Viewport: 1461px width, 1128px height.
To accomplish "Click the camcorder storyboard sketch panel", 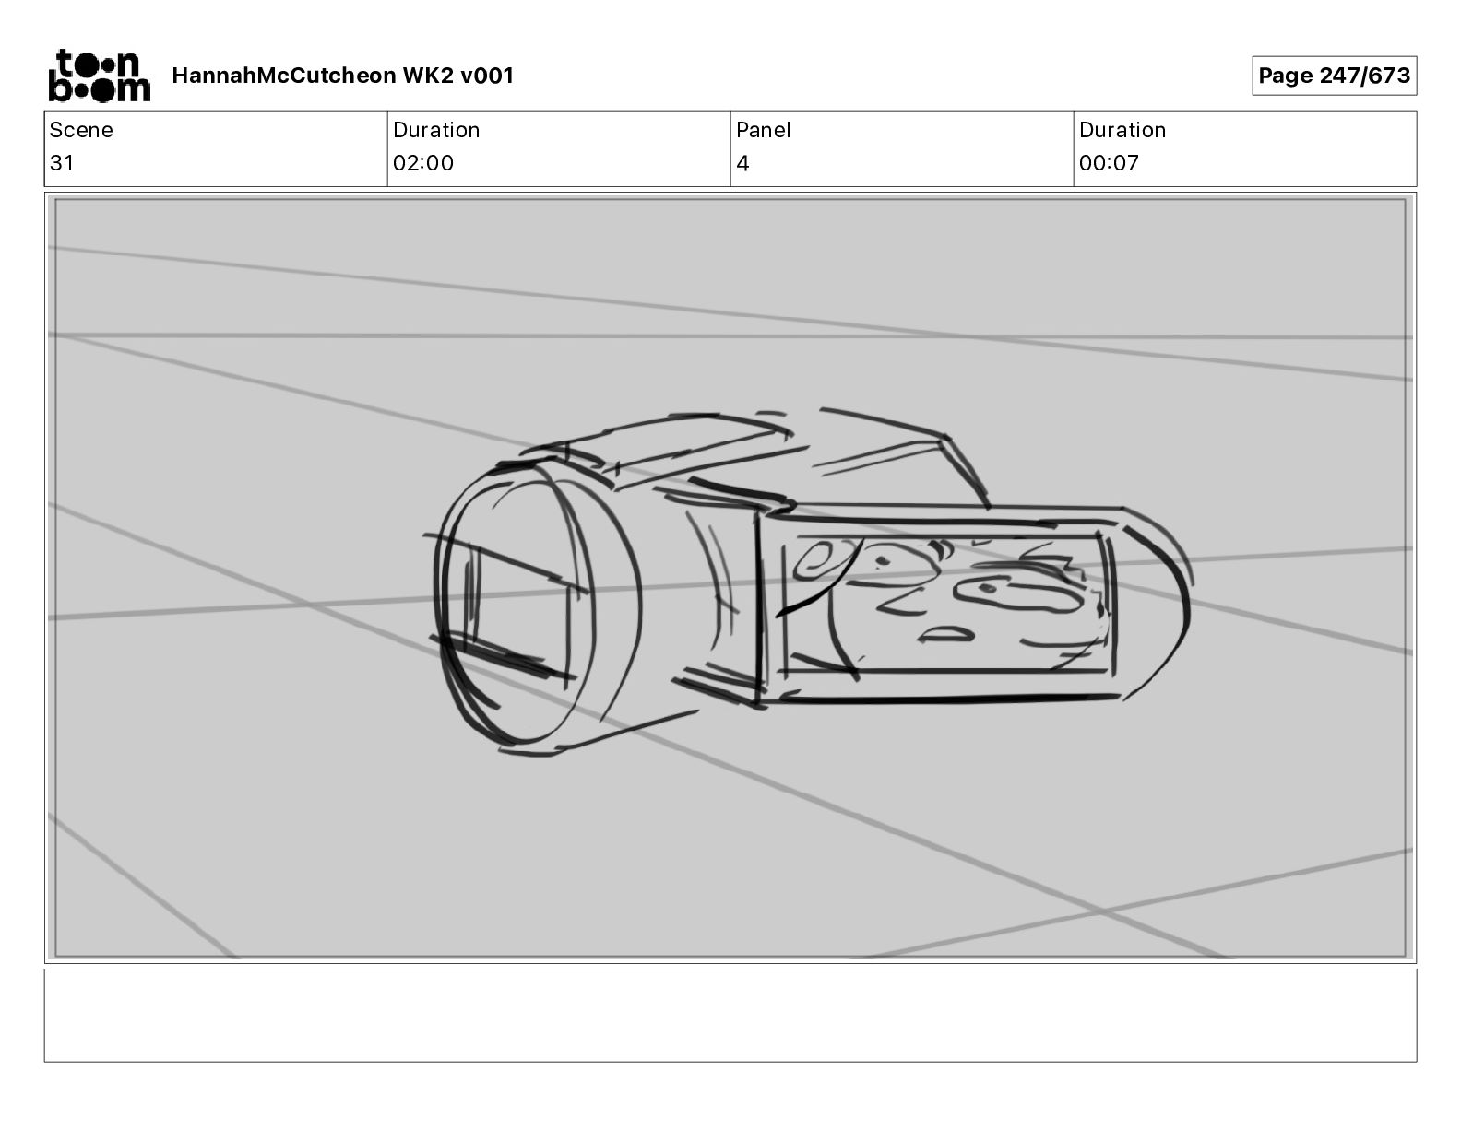I will [730, 578].
